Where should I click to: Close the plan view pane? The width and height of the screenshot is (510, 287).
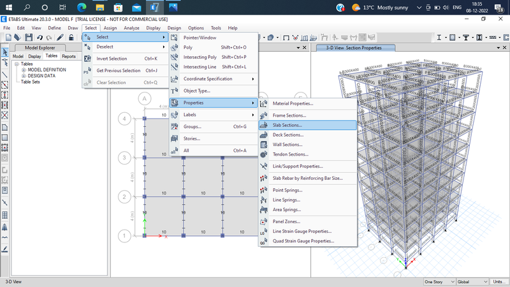coord(305,48)
